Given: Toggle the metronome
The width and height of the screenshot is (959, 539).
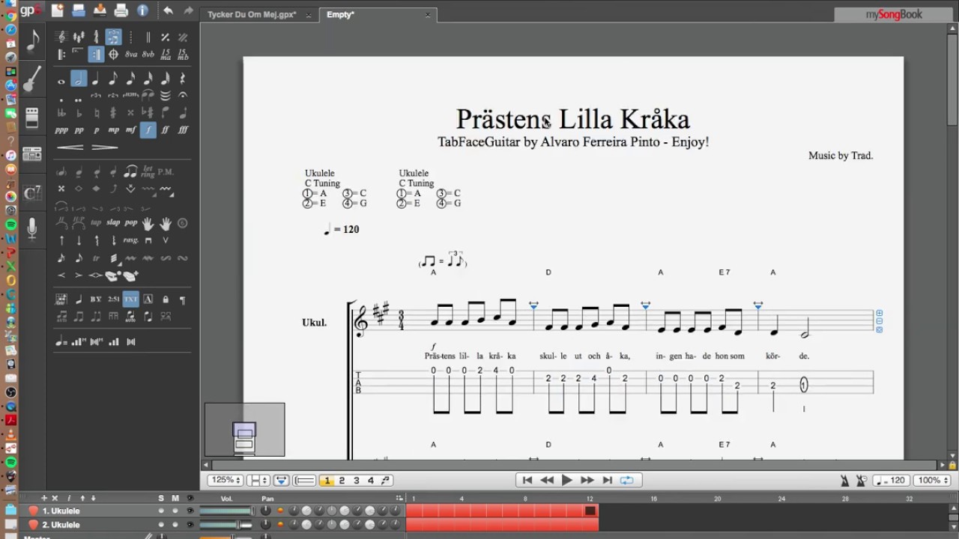Looking at the screenshot, I should [844, 481].
